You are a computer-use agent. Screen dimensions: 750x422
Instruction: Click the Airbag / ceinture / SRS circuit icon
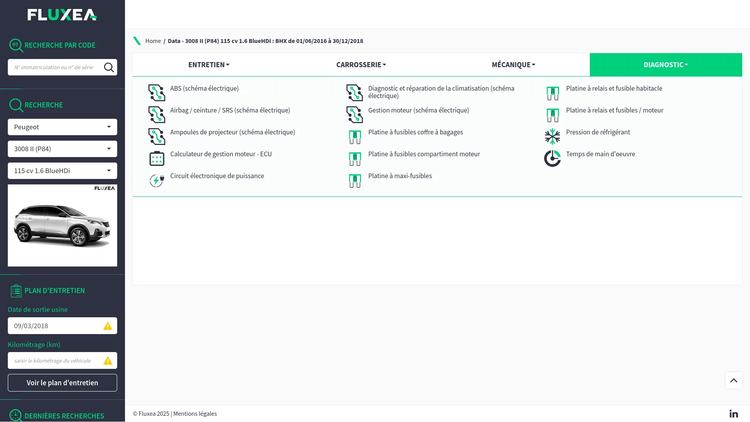click(157, 114)
